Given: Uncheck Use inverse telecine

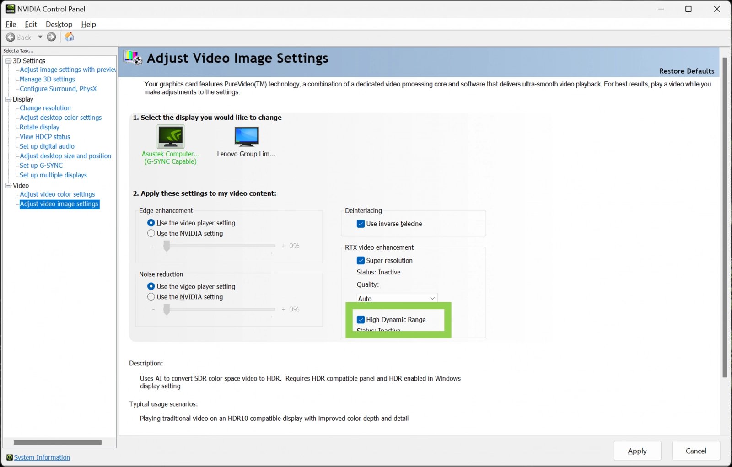Looking at the screenshot, I should point(361,224).
